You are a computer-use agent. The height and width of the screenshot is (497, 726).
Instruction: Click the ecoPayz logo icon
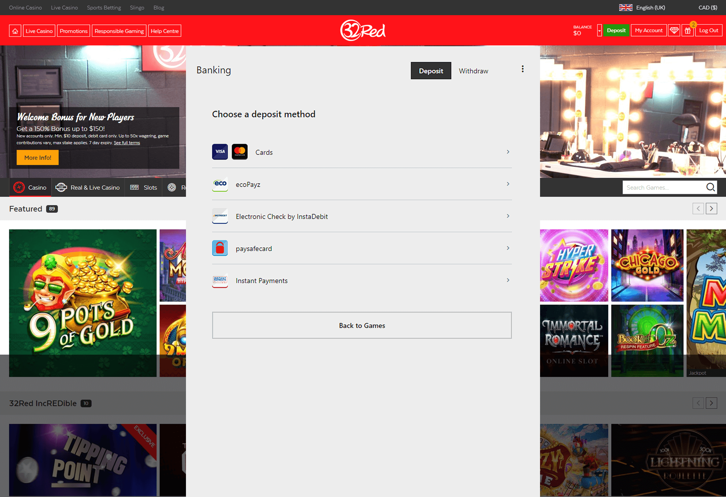click(x=220, y=184)
